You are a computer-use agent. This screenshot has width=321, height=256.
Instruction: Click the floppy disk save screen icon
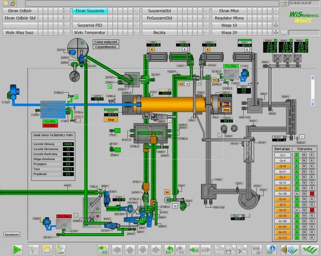tap(231, 249)
